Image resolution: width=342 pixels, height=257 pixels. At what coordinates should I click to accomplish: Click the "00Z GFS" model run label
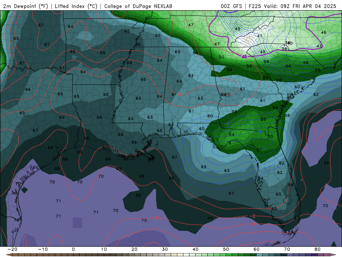(231, 6)
